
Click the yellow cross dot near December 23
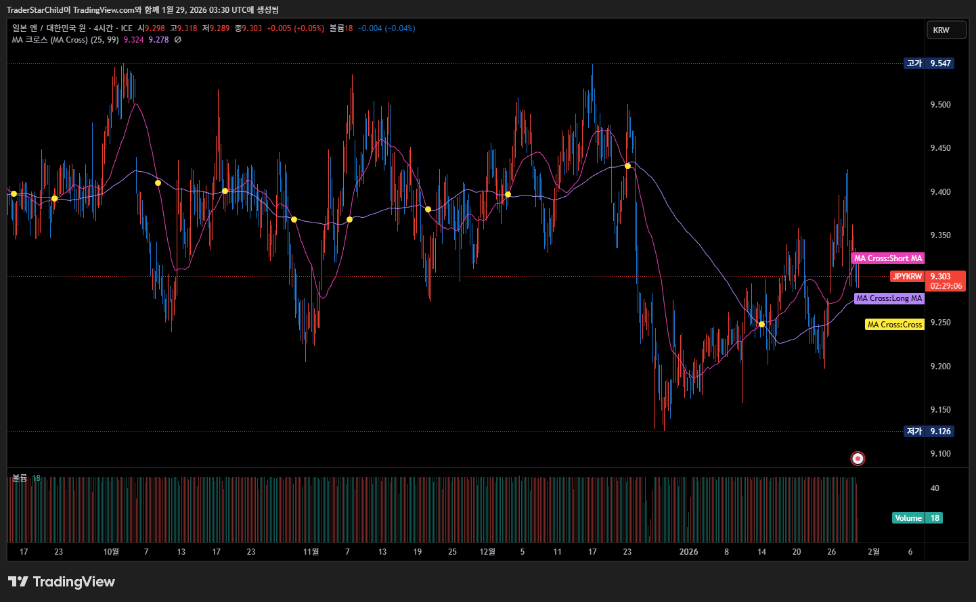[628, 166]
